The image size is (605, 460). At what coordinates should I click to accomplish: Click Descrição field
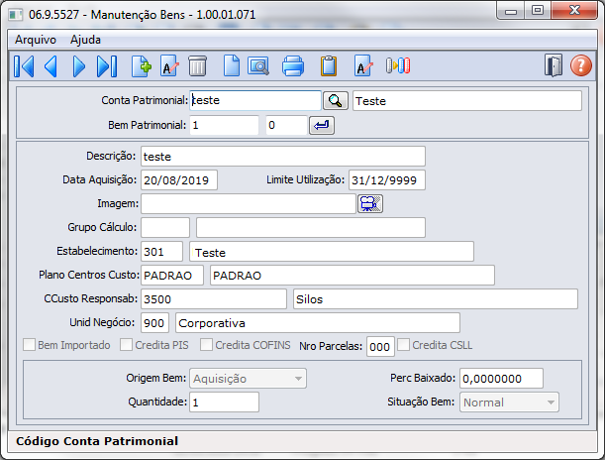pos(283,157)
